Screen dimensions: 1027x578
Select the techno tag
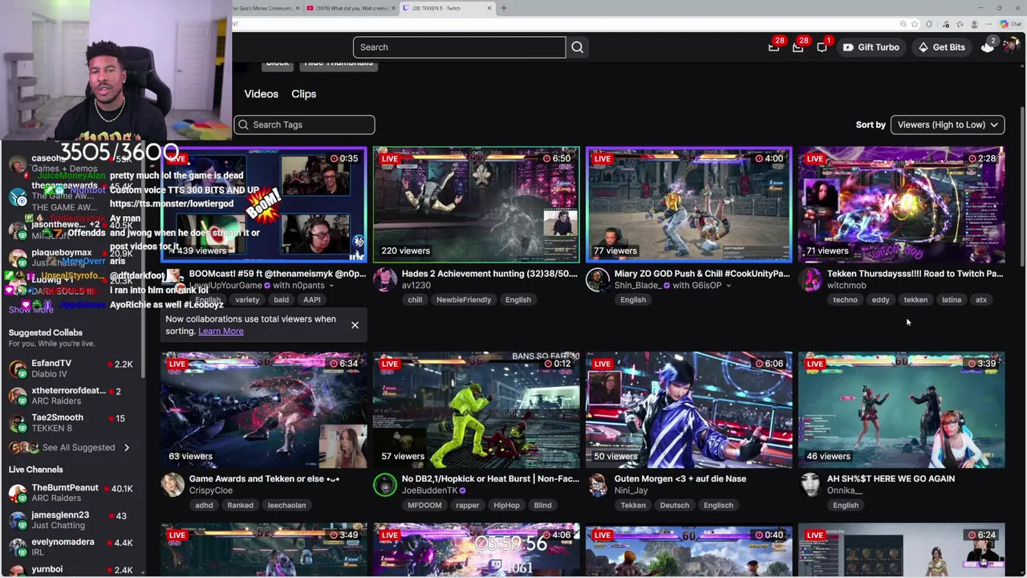point(845,299)
